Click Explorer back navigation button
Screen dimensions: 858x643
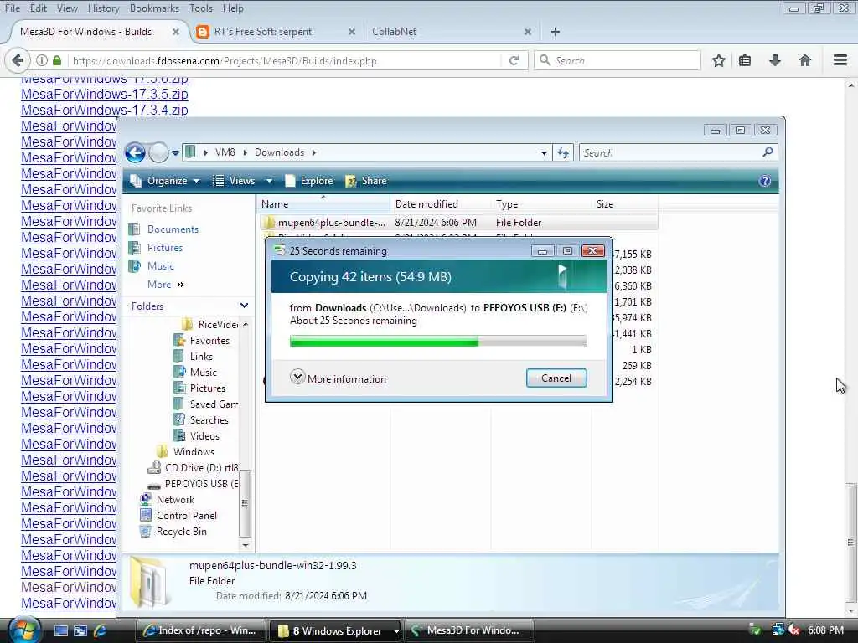coord(135,152)
